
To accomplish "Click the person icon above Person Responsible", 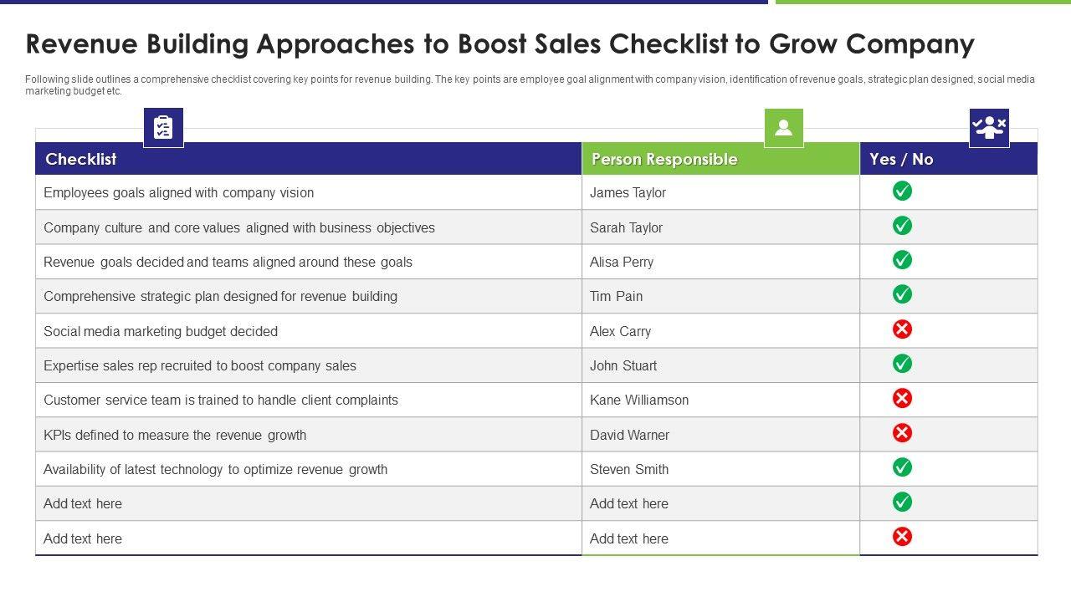I will [x=783, y=128].
